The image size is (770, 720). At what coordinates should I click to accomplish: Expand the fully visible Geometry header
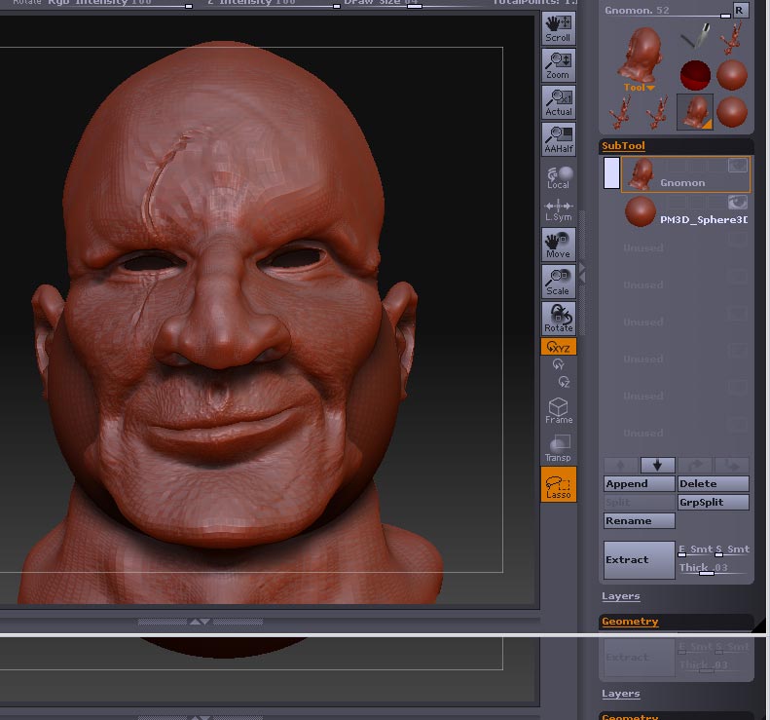click(x=630, y=622)
